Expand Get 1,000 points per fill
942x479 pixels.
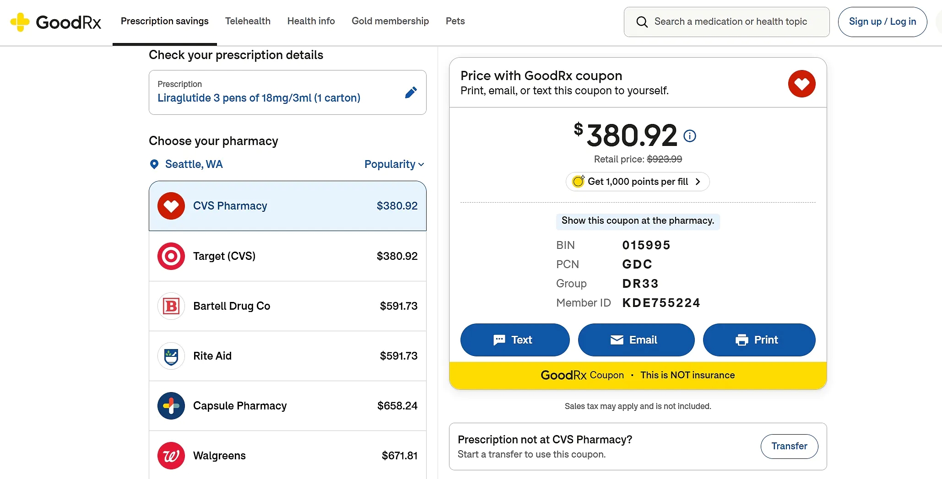(x=638, y=182)
